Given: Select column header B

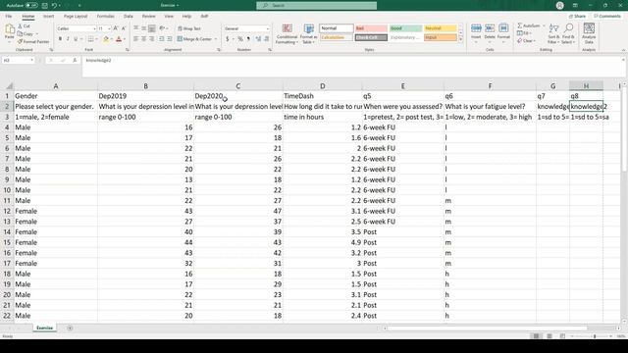Looking at the screenshot, I should pos(146,86).
